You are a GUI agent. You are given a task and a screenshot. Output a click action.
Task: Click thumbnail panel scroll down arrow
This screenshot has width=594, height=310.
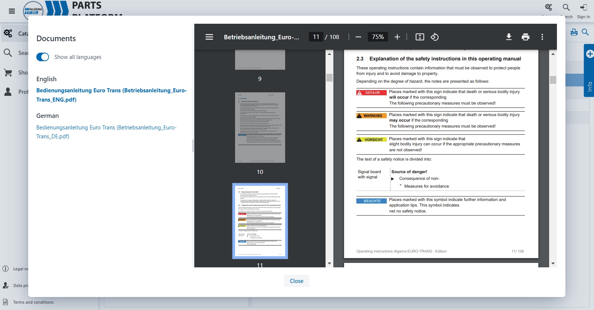[329, 264]
